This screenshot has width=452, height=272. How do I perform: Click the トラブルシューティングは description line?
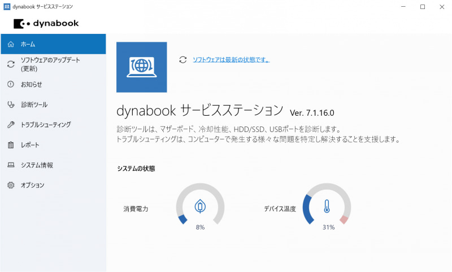point(258,139)
